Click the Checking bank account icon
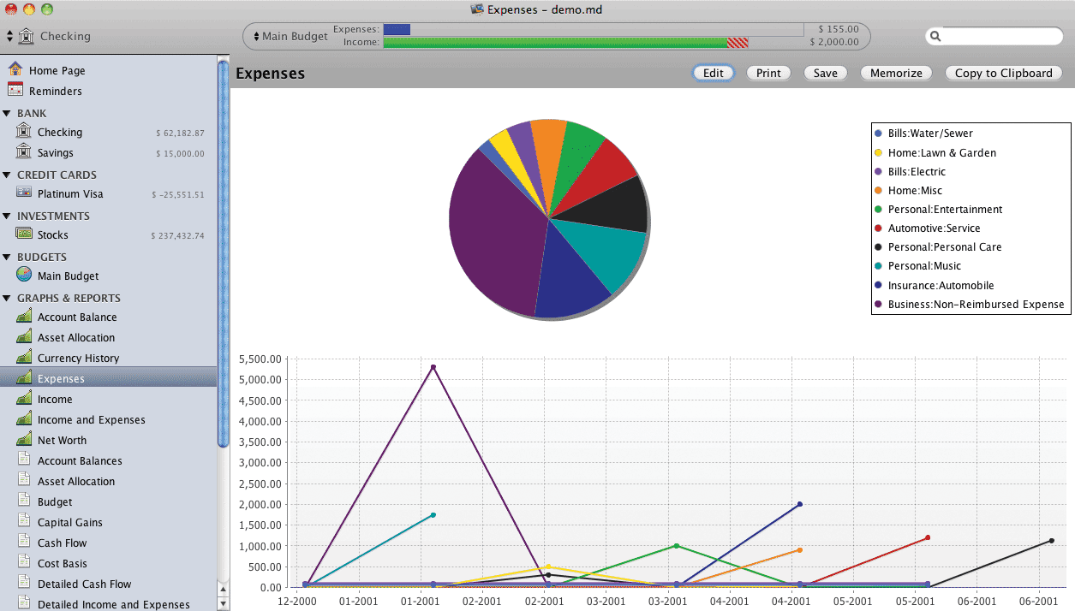Image resolution: width=1075 pixels, height=611 pixels. pyautogui.click(x=24, y=132)
